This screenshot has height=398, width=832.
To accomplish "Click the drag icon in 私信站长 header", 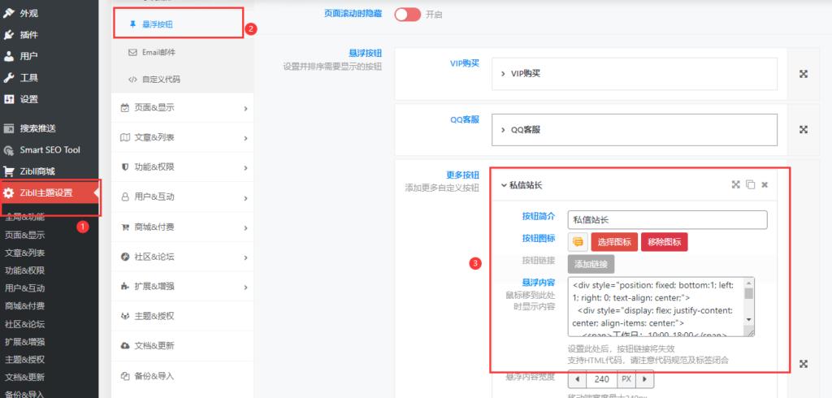I will click(735, 184).
